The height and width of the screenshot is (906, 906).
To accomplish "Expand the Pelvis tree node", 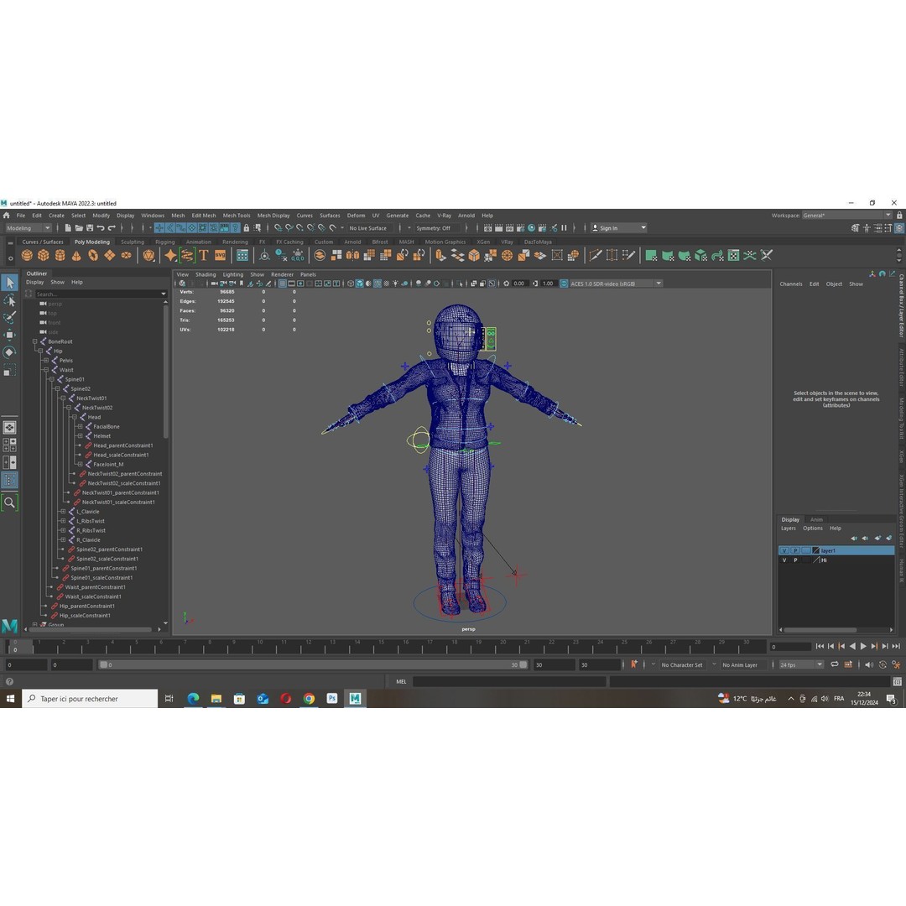I will [46, 361].
